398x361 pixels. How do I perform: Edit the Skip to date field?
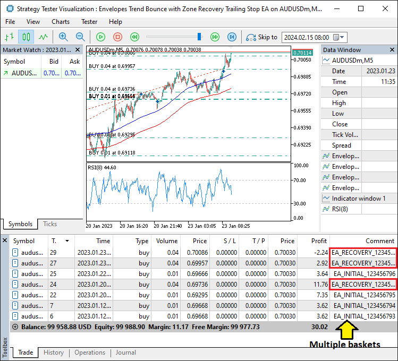pos(307,38)
